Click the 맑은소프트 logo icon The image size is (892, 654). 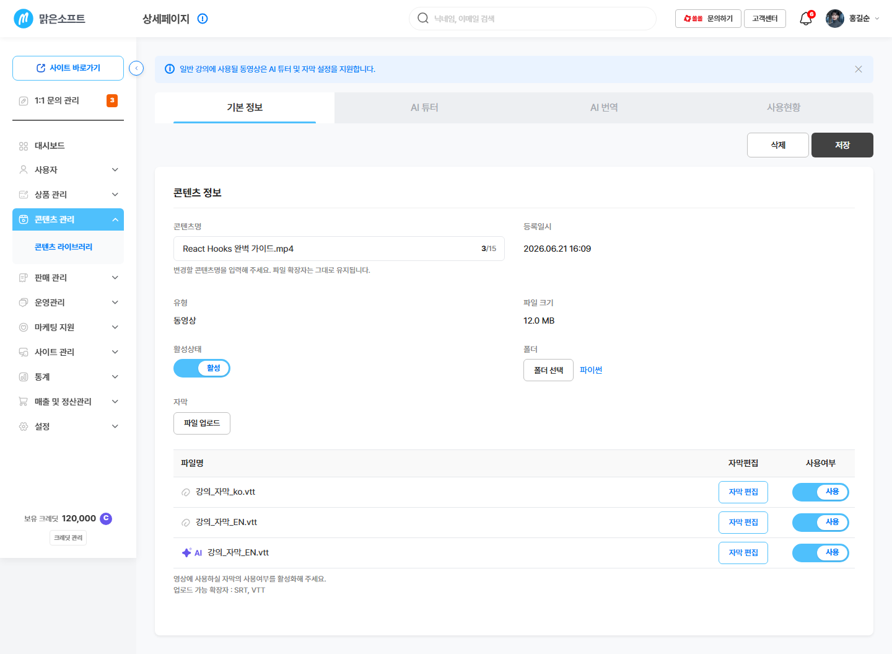(24, 19)
